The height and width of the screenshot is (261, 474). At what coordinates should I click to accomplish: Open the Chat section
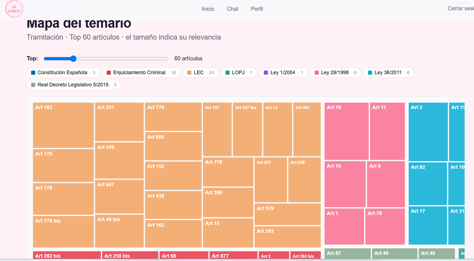[232, 9]
